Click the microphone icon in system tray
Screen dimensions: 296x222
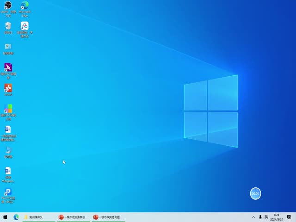pyautogui.click(x=260, y=217)
